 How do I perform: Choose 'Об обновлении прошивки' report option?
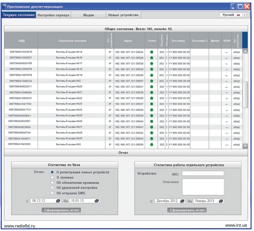[x=52, y=183]
